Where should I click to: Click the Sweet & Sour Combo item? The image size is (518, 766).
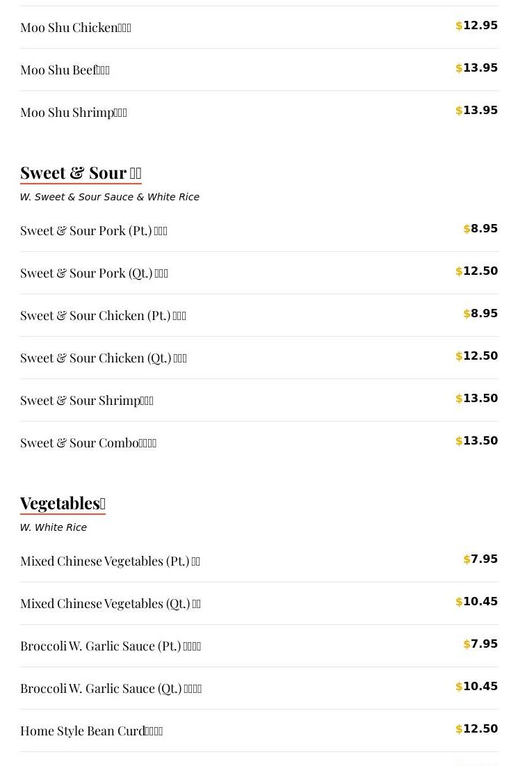tap(88, 443)
